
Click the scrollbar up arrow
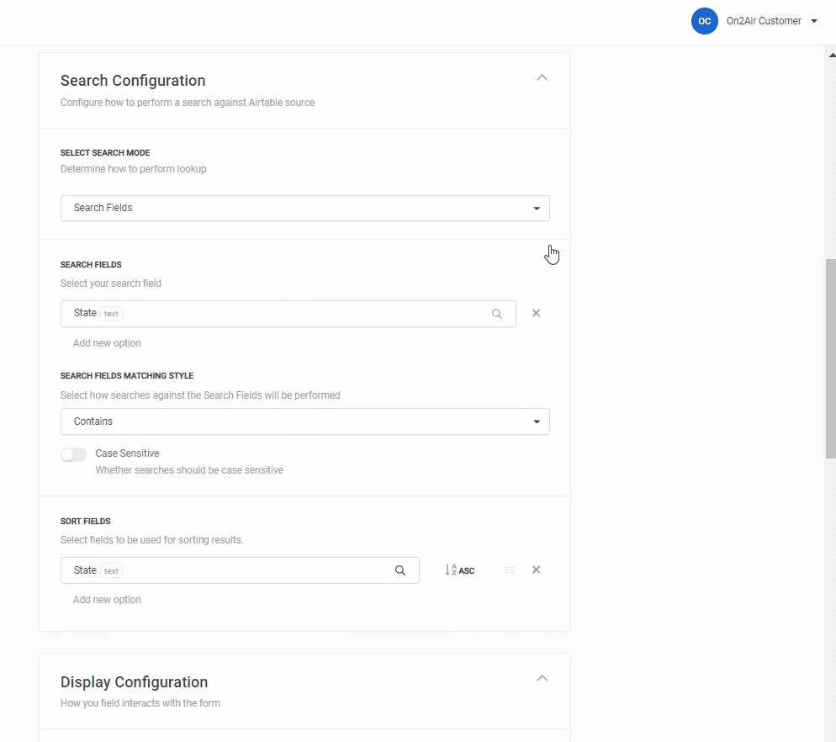click(830, 54)
